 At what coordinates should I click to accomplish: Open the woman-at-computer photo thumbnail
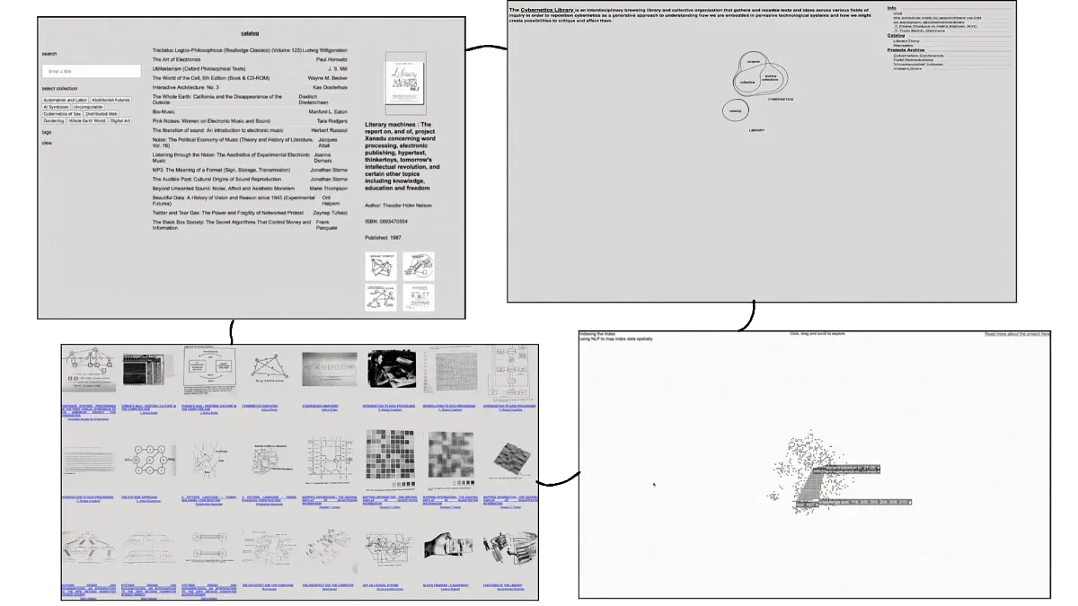[x=392, y=370]
